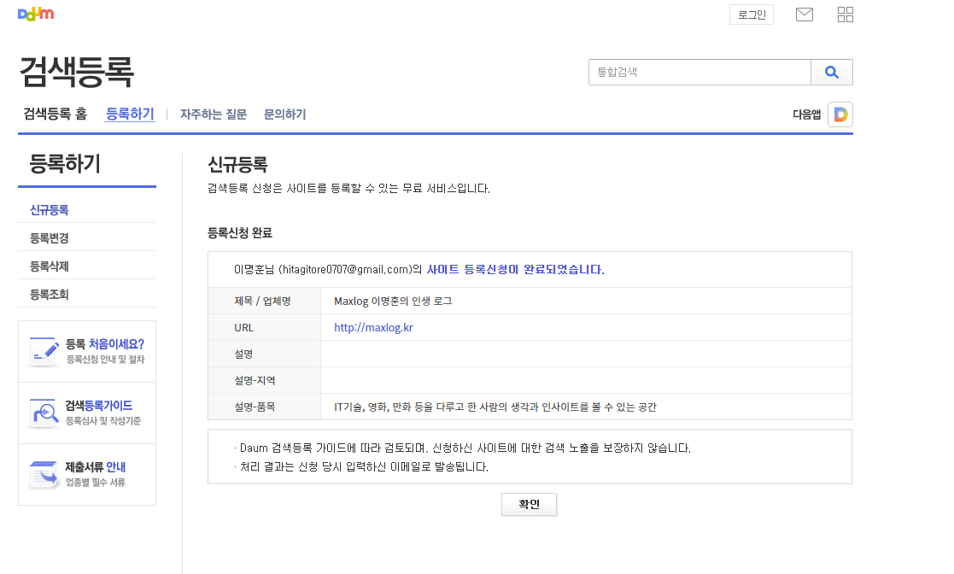Viewport: 954px width, 574px height.
Task: Open the services grid icon
Action: (845, 15)
